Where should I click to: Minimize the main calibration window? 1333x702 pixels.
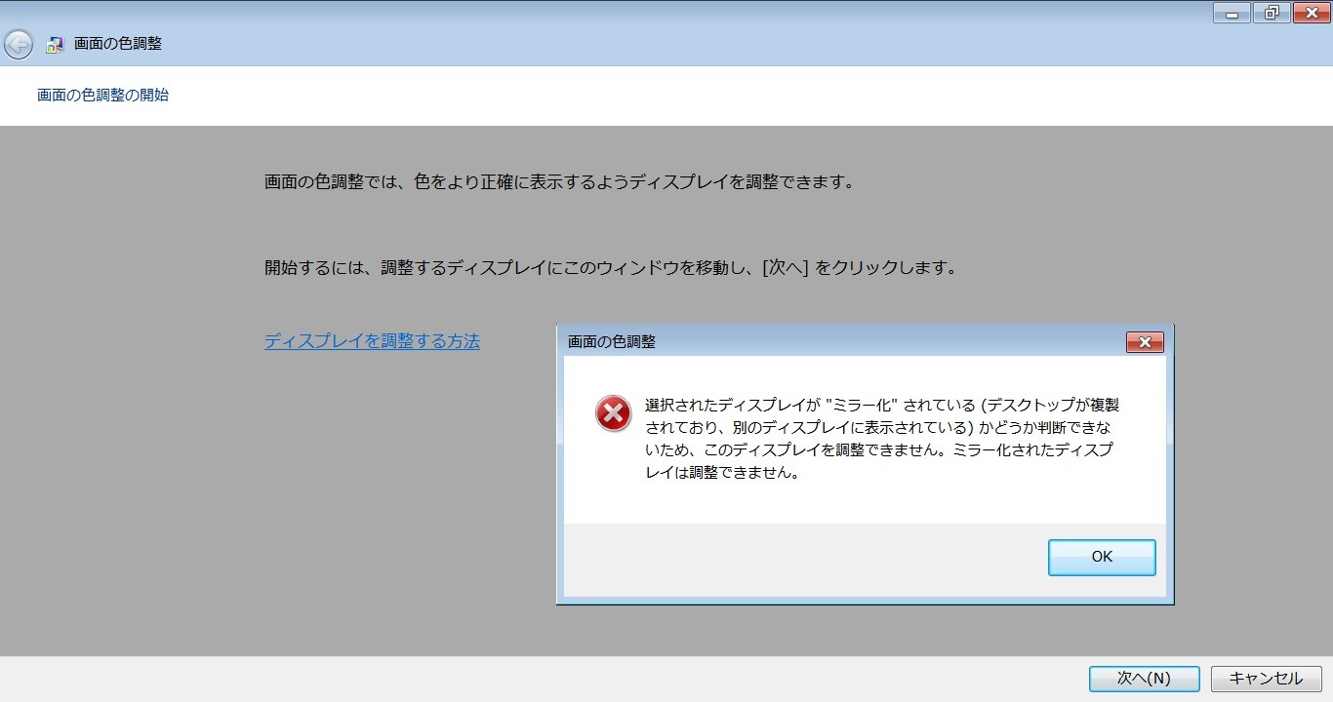[1232, 13]
